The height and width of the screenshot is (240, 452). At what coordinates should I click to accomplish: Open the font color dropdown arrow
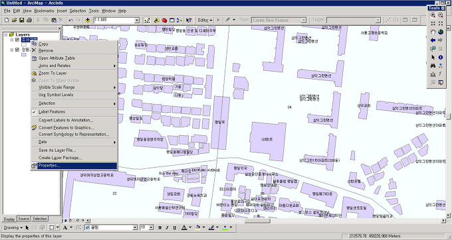click(190, 227)
